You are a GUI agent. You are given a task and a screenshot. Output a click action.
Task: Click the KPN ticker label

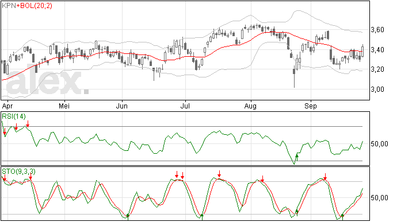pos(9,6)
